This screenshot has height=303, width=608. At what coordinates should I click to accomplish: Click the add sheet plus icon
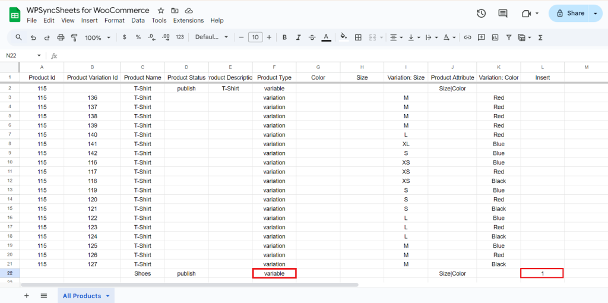[x=27, y=296]
